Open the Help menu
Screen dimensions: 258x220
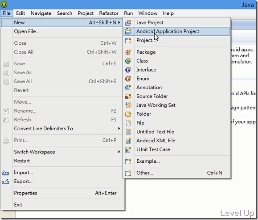click(x=168, y=13)
